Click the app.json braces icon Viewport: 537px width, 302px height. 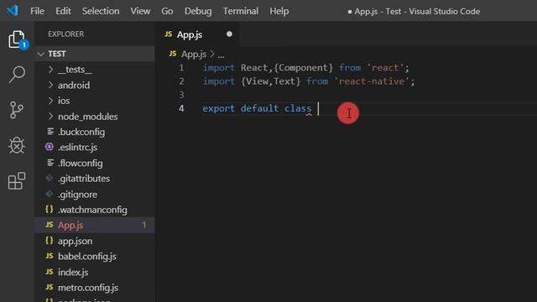pos(50,241)
